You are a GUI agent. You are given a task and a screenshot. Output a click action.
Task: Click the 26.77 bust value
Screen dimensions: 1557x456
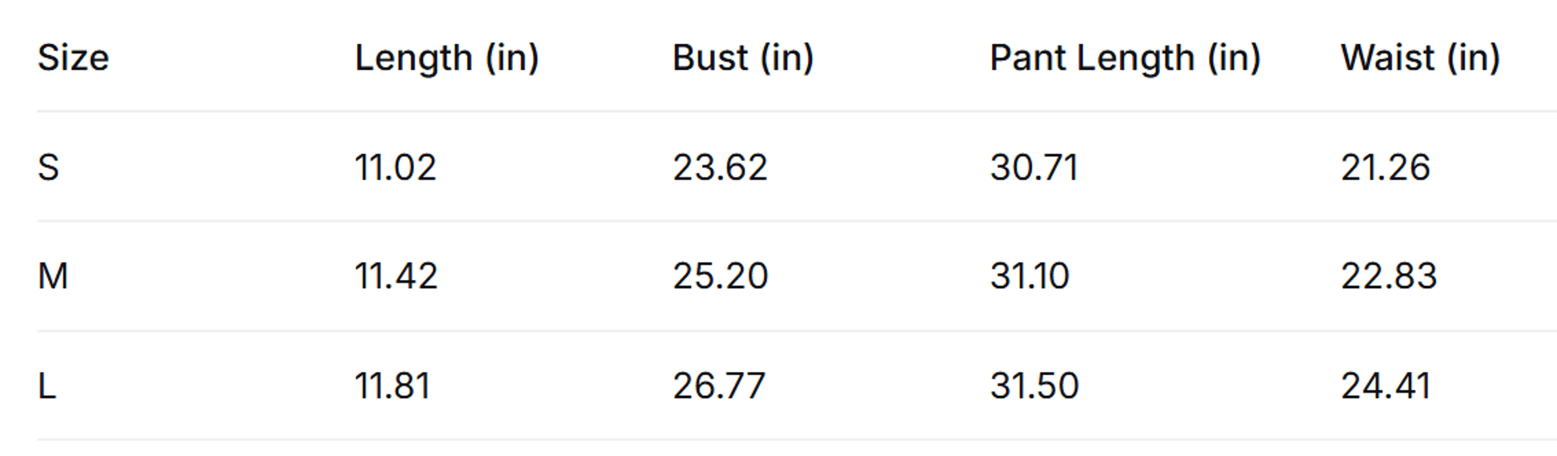point(719,386)
